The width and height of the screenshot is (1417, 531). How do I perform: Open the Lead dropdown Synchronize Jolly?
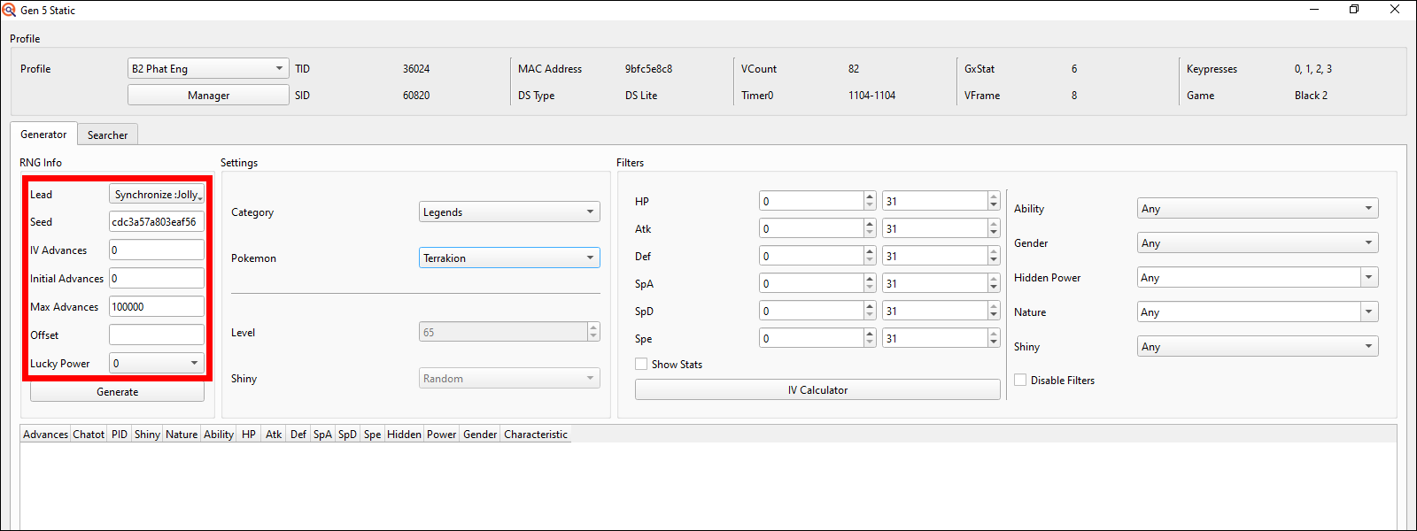pyautogui.click(x=157, y=194)
